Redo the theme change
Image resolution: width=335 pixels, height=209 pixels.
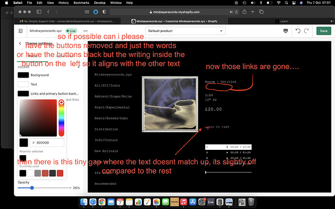(306, 31)
